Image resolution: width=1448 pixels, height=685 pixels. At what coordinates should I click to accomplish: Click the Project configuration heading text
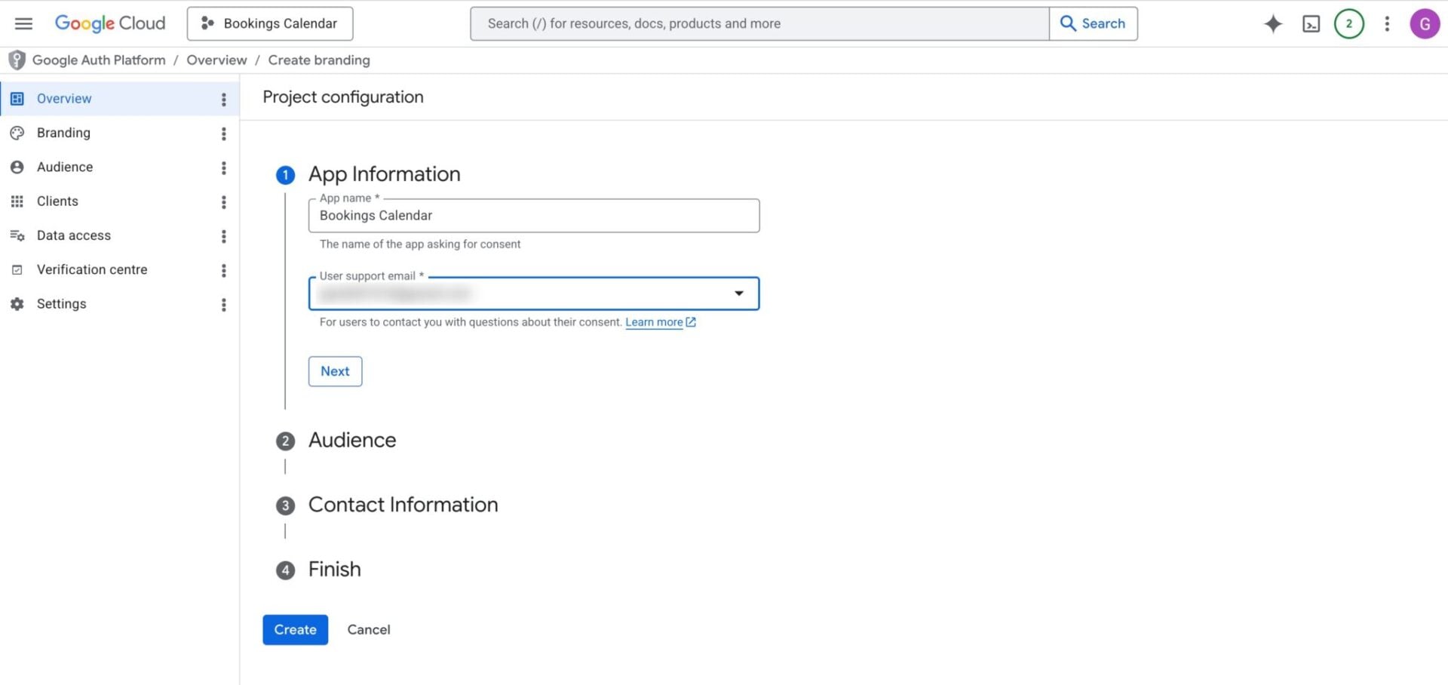point(343,97)
